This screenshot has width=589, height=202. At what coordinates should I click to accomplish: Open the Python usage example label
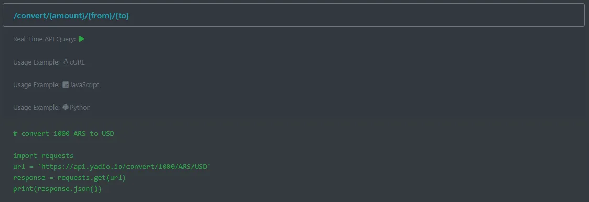pyautogui.click(x=80, y=108)
